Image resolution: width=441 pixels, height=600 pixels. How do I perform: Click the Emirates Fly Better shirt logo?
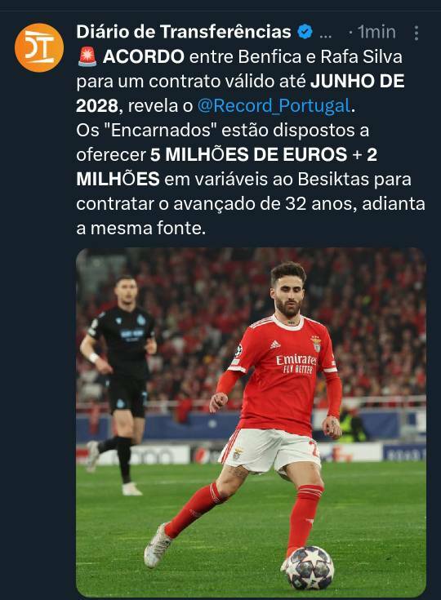pos(296,363)
